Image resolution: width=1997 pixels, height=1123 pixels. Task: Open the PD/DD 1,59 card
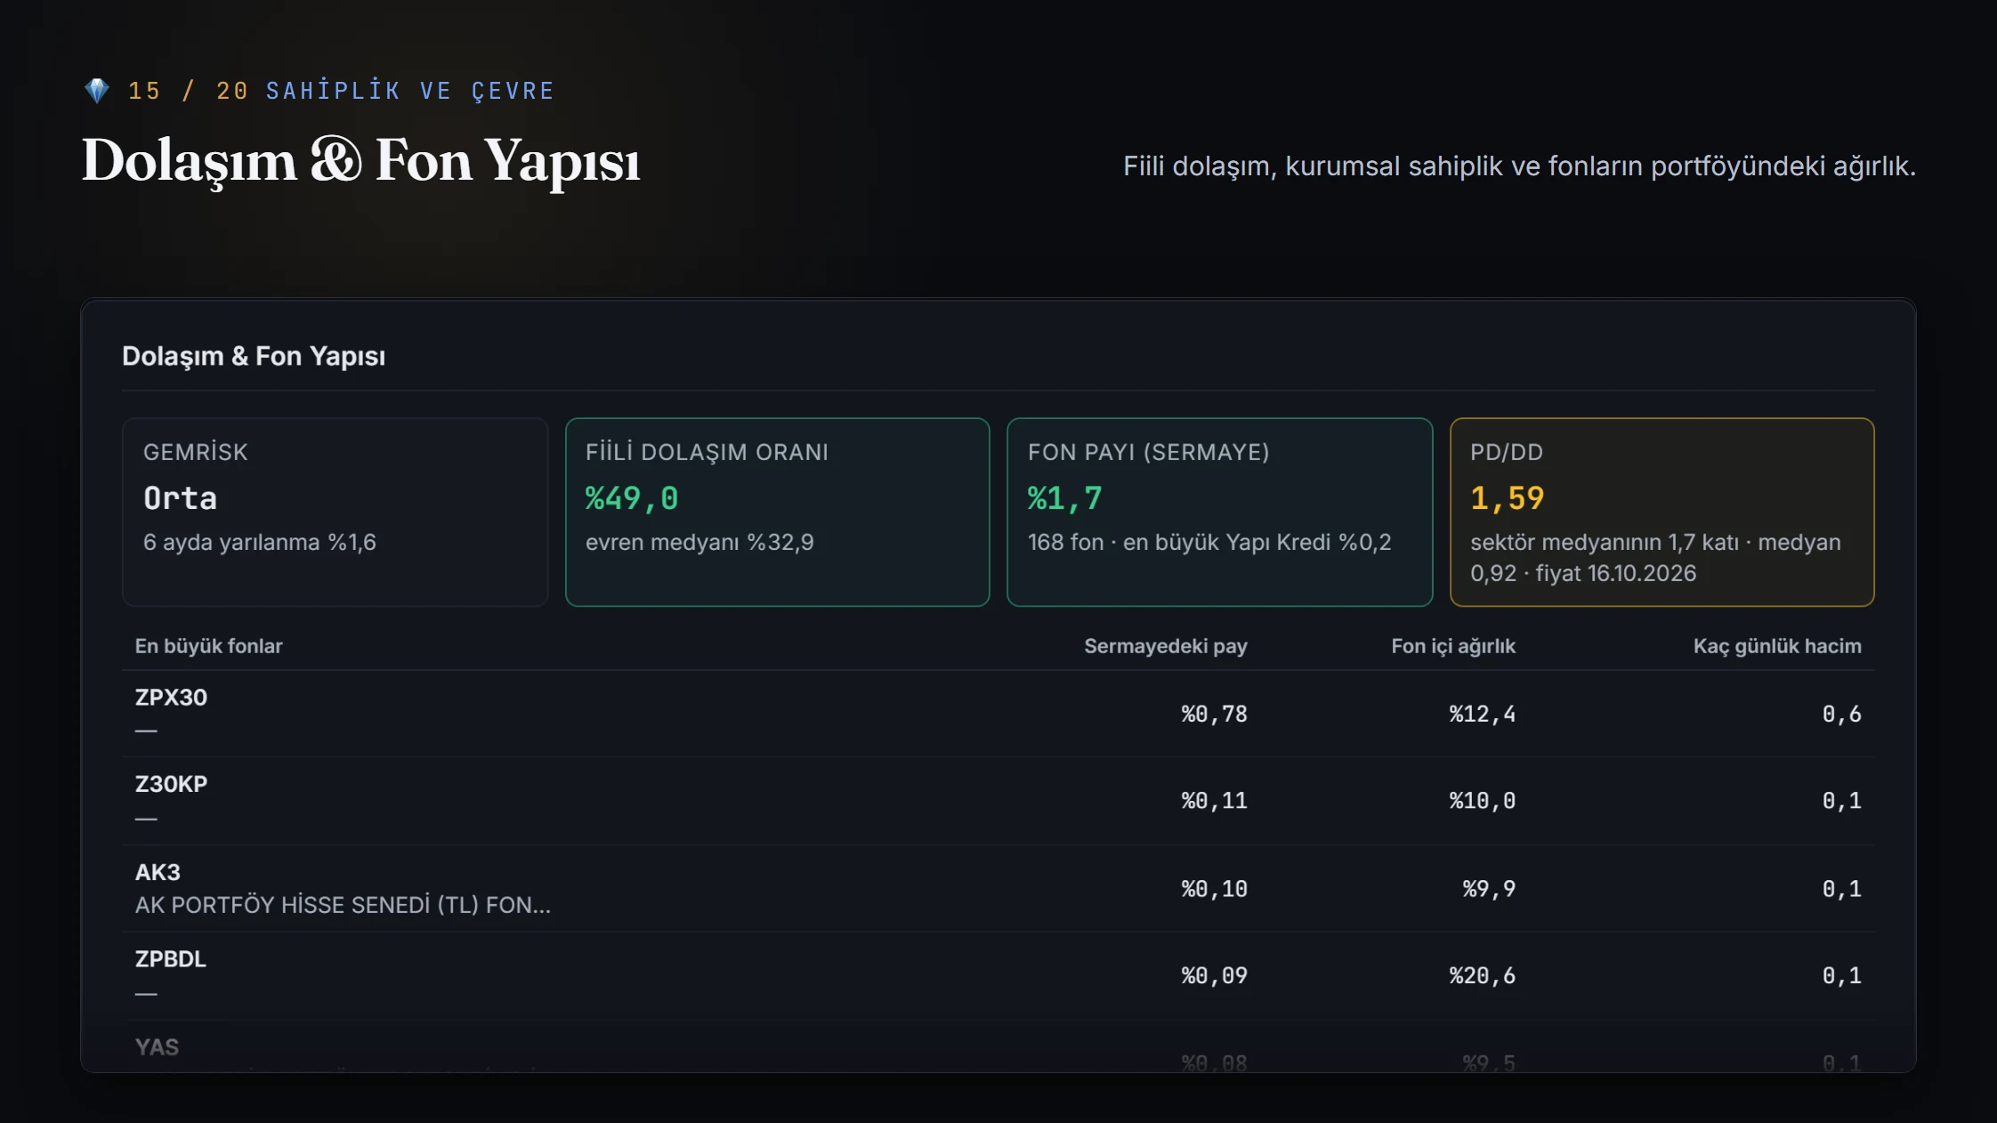[x=1661, y=513]
